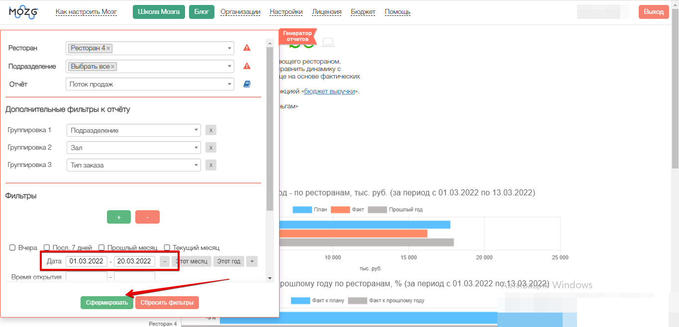Open the Группировка 2 dropdown with Зал

coord(133,148)
